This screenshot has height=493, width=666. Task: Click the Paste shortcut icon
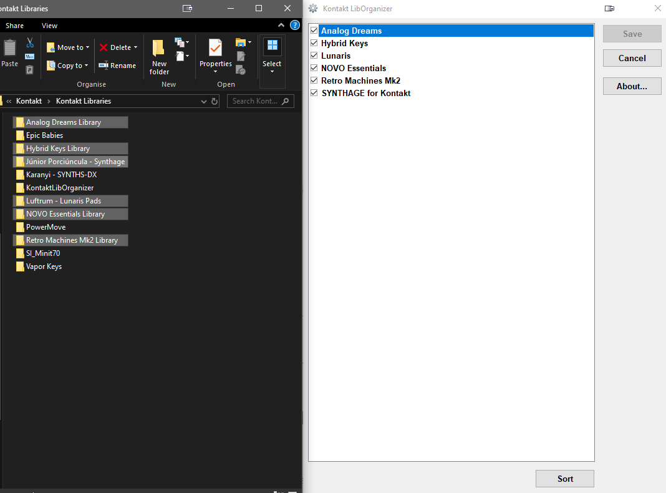click(29, 70)
